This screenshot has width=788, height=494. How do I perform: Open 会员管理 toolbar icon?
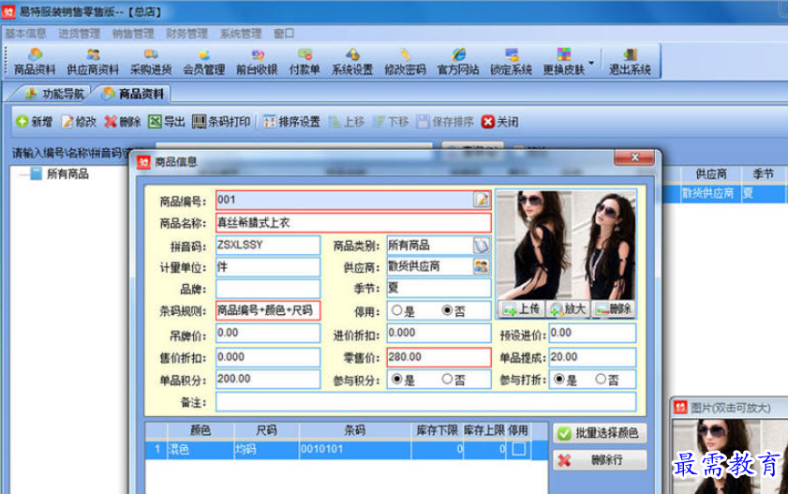[203, 62]
